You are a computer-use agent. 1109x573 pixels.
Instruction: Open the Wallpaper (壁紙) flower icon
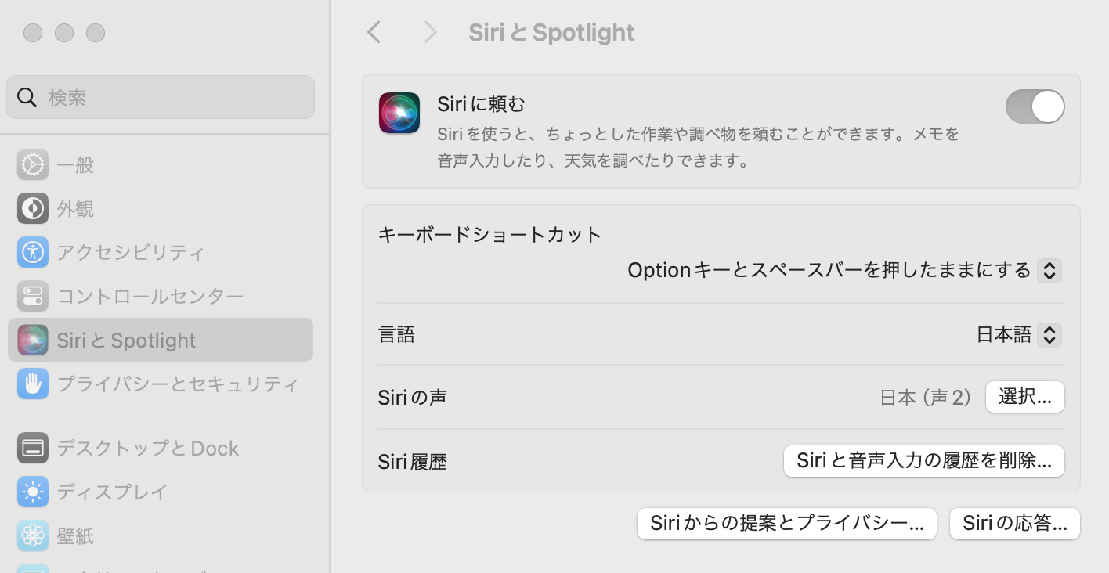(x=33, y=535)
